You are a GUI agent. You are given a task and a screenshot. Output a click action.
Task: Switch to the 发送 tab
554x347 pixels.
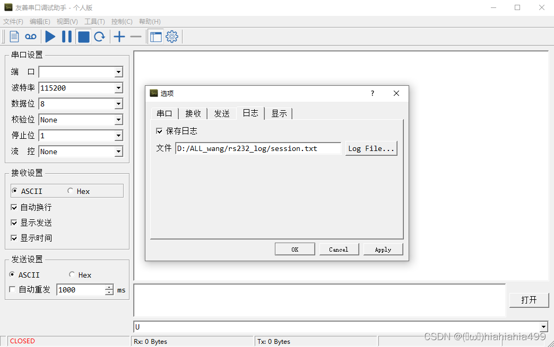pyautogui.click(x=222, y=113)
